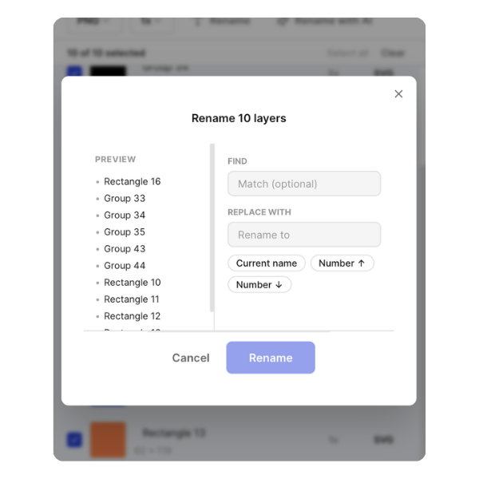The image size is (479, 479).
Task: Pick Group 43 in the preview
Action: click(x=125, y=248)
